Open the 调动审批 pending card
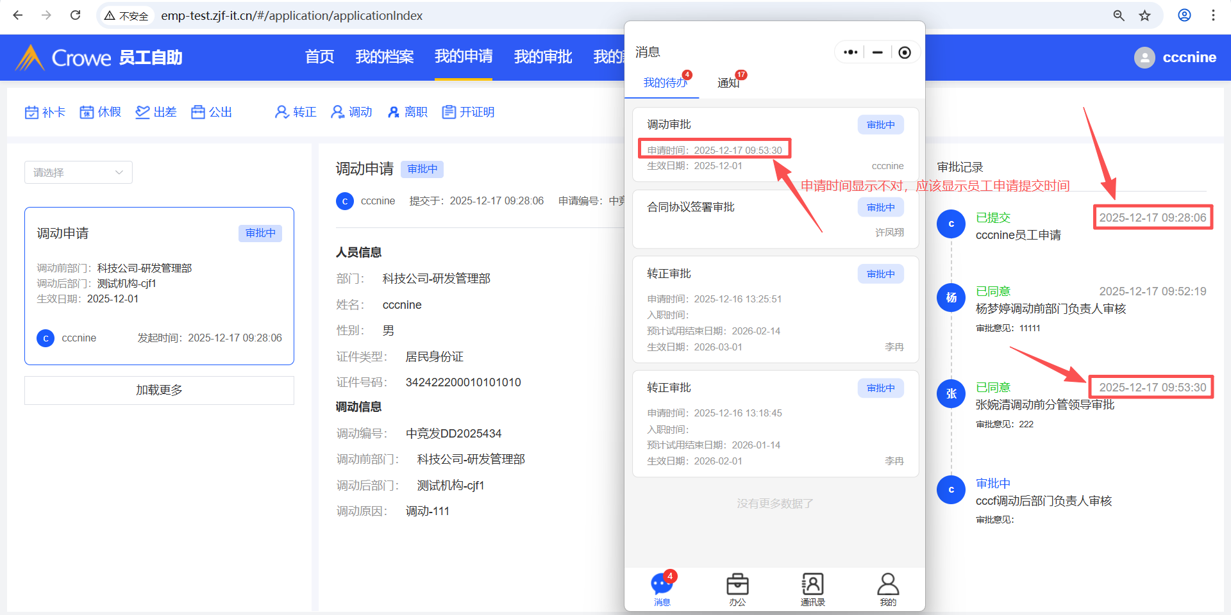This screenshot has width=1231, height=615. 776,145
